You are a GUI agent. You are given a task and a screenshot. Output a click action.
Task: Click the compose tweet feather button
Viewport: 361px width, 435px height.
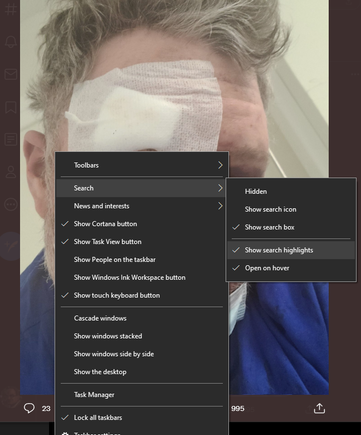coord(11,246)
